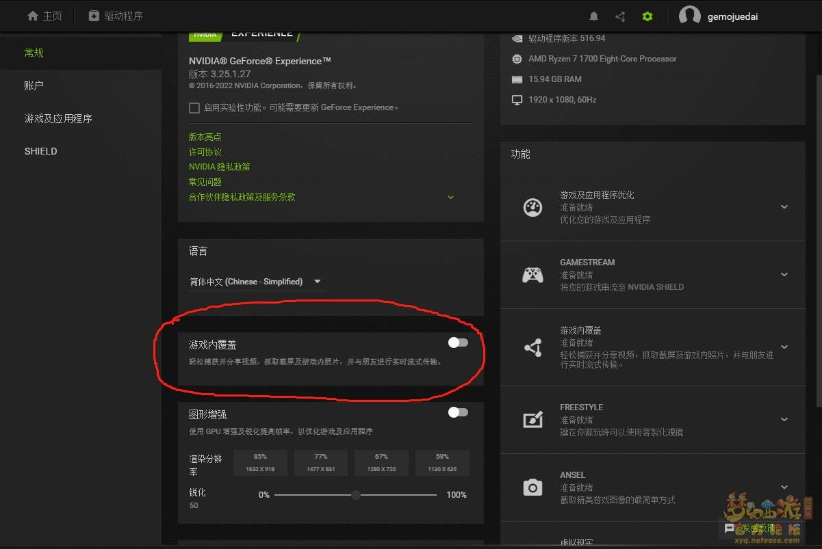Open the notifications bell
Viewport: 822px width, 549px height.
(x=593, y=16)
